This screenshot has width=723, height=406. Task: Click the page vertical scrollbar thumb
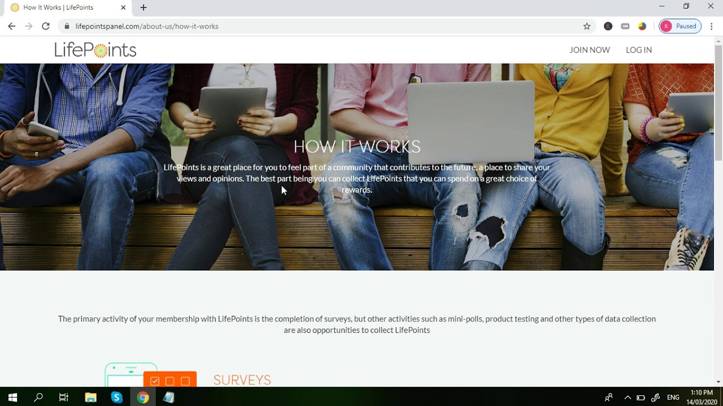coord(718,101)
